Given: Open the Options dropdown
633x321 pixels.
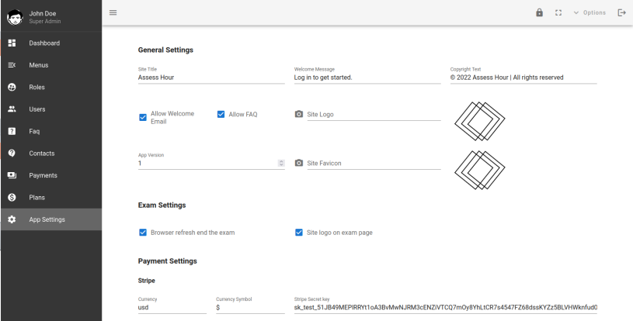Looking at the screenshot, I should 589,12.
